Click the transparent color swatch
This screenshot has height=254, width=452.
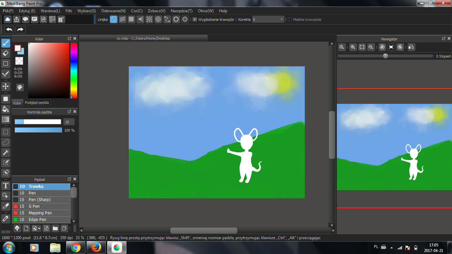pyautogui.click(x=19, y=61)
